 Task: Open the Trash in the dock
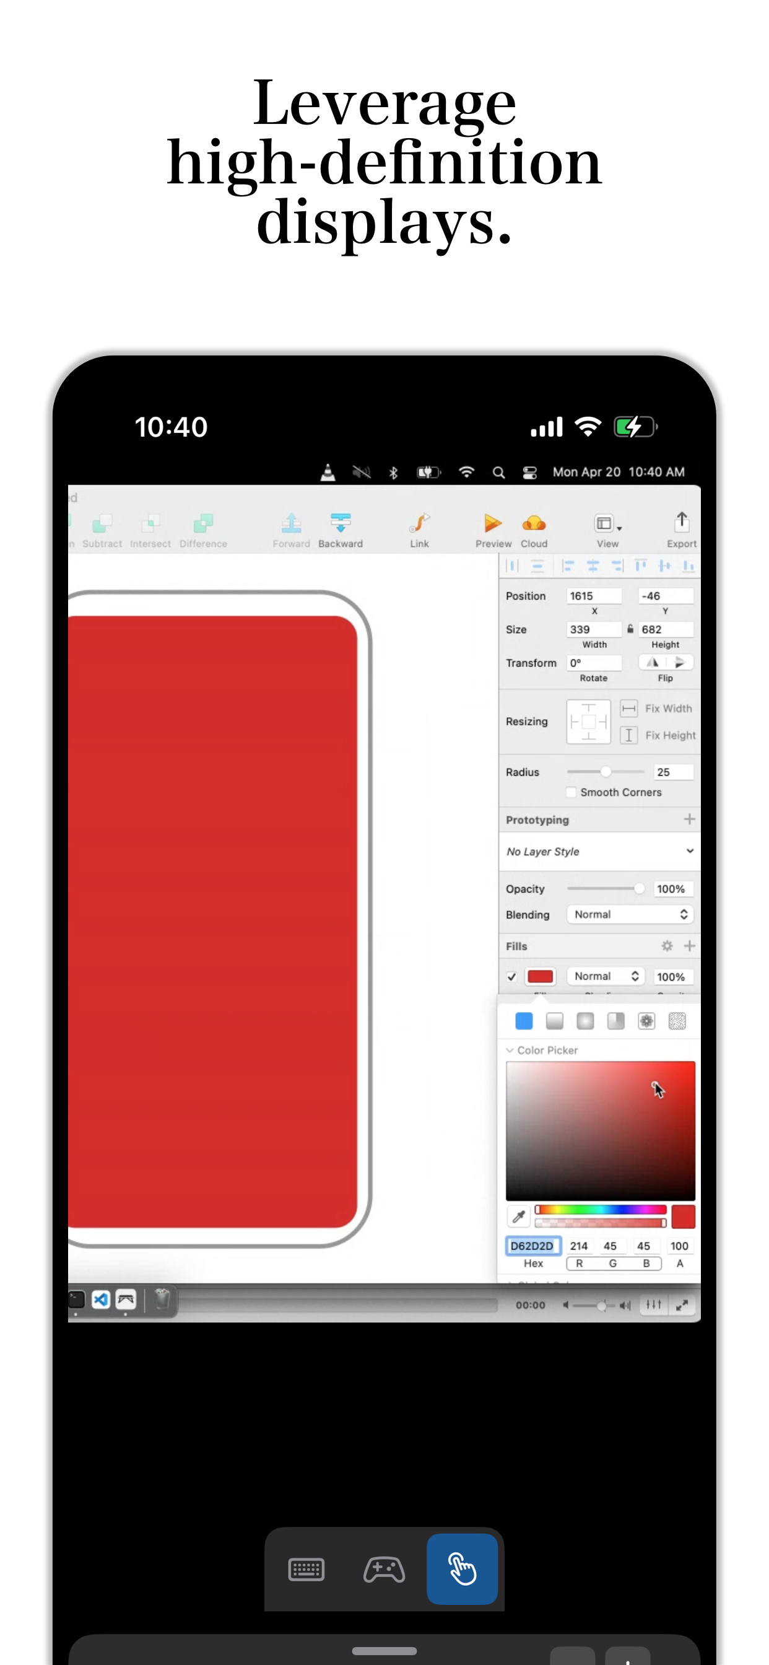[x=162, y=1298]
